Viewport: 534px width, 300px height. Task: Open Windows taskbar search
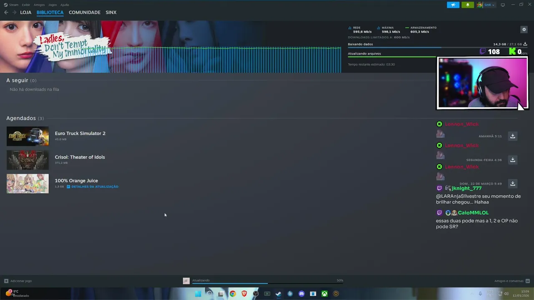click(210, 294)
